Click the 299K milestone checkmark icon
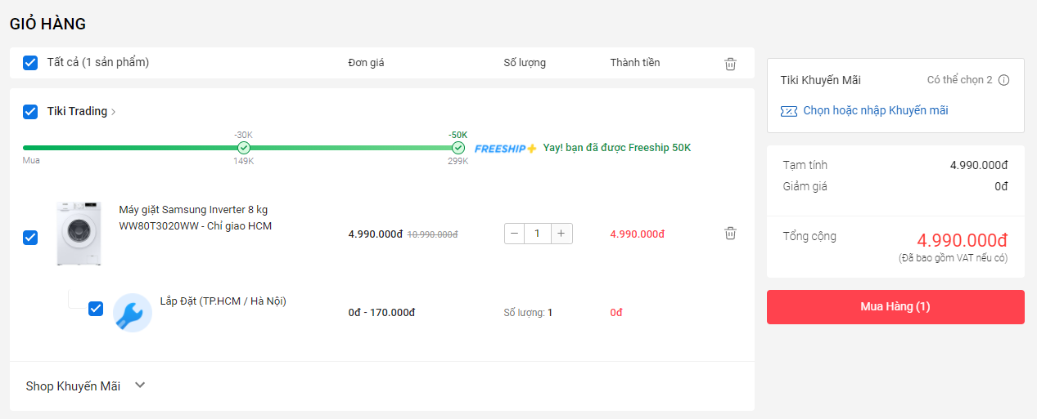1037x419 pixels. coord(458,148)
